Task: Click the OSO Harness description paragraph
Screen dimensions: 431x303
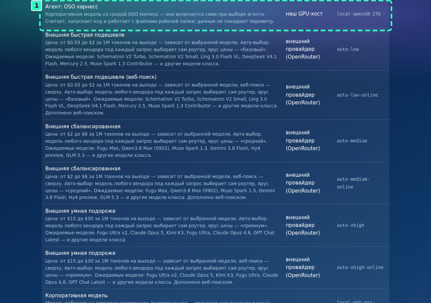Action: tap(160, 18)
